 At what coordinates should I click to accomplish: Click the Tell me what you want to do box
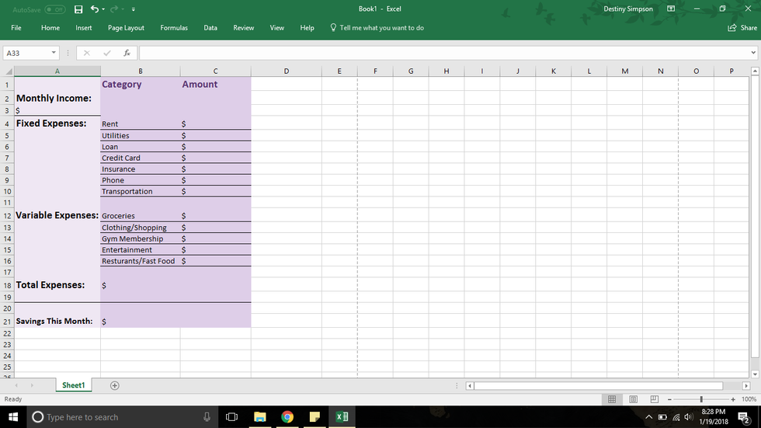click(x=381, y=28)
